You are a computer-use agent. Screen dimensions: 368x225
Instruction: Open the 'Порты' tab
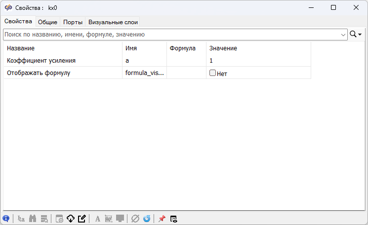click(73, 22)
